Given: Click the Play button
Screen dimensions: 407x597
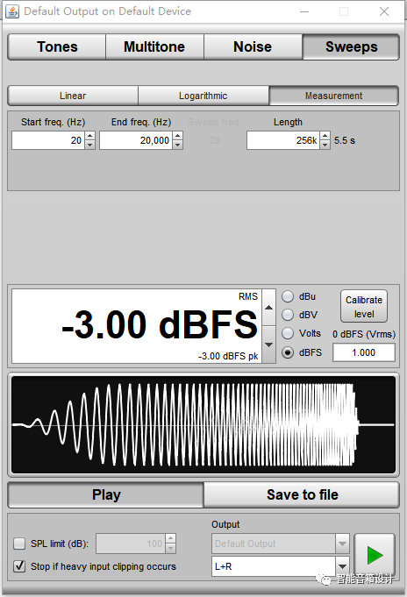Looking at the screenshot, I should tap(106, 495).
